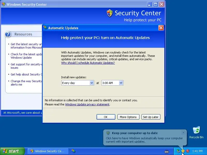Click the 'Keep your computer up to date' balloon text
207x155 pixels.
144,140
